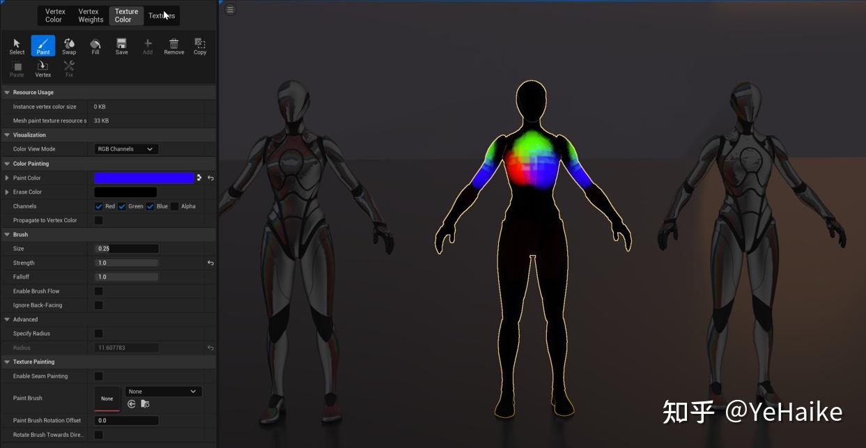This screenshot has width=866, height=448.
Task: Check Rotate Brush Towards Direction
Action: click(x=99, y=435)
